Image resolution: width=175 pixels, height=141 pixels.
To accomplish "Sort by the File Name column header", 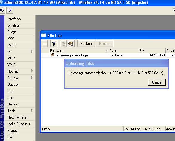I will [x=79, y=51].
